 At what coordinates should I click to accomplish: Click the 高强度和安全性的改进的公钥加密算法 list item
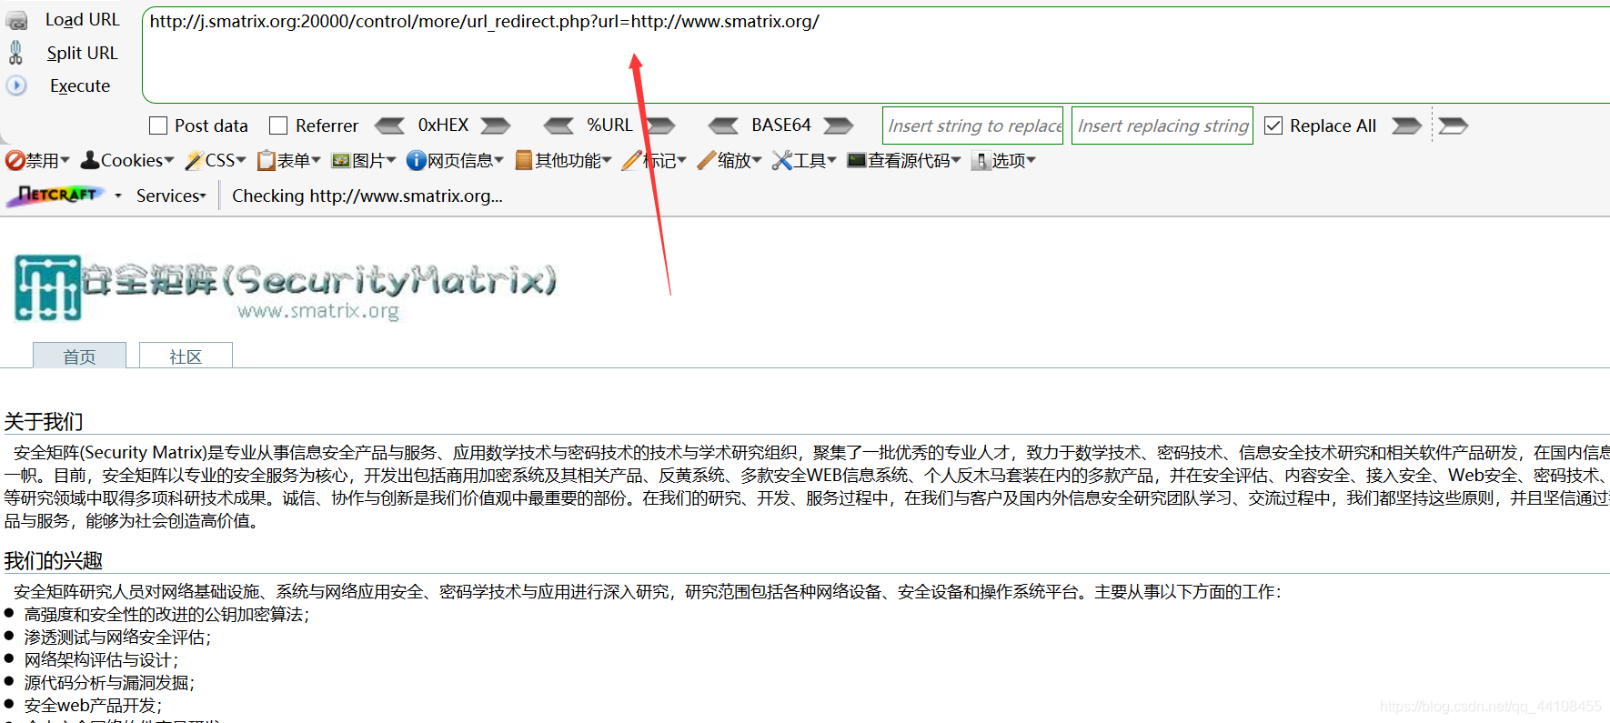166,615
